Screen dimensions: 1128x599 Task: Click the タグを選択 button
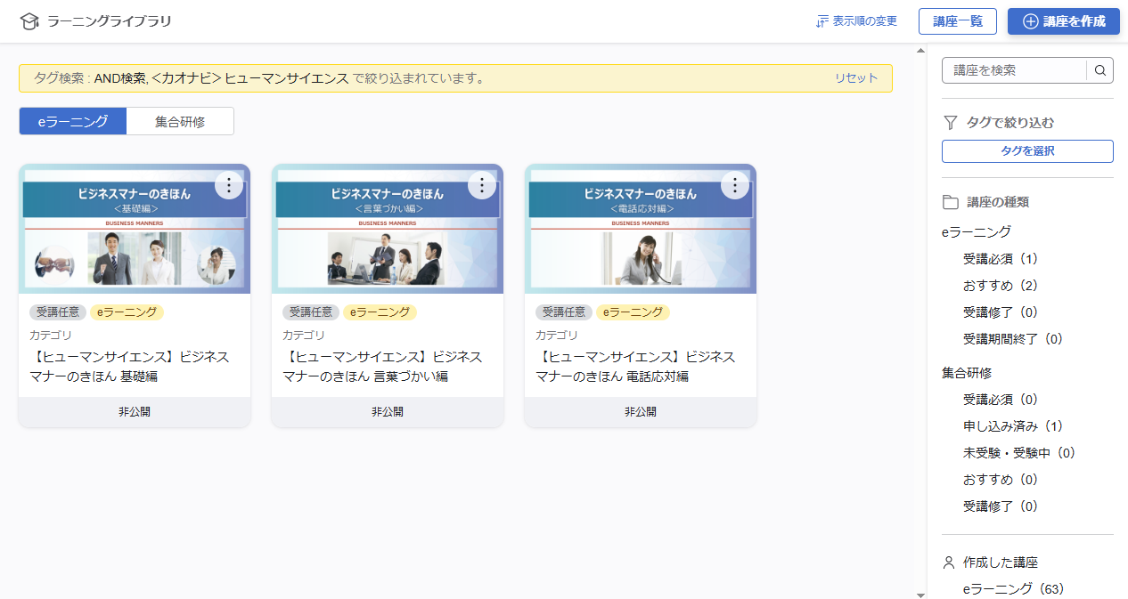click(x=1026, y=150)
